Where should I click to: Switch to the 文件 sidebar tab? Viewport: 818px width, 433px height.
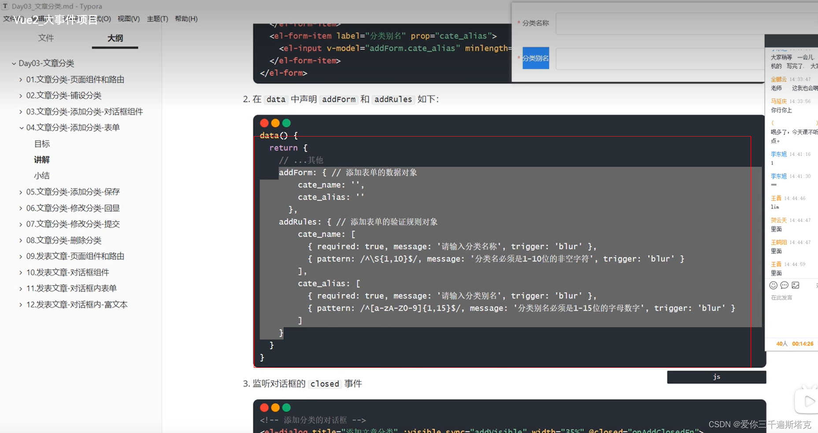pos(46,38)
